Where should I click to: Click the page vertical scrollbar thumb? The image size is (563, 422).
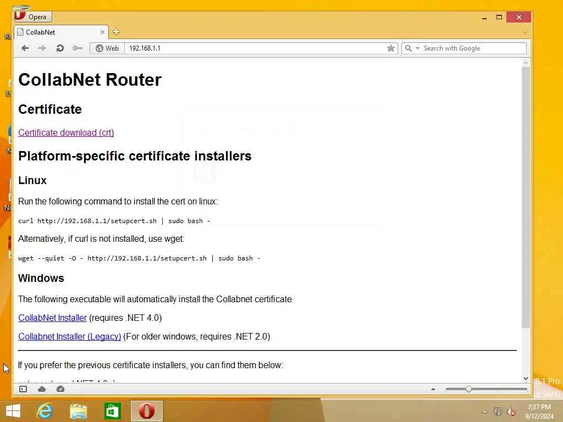click(526, 197)
